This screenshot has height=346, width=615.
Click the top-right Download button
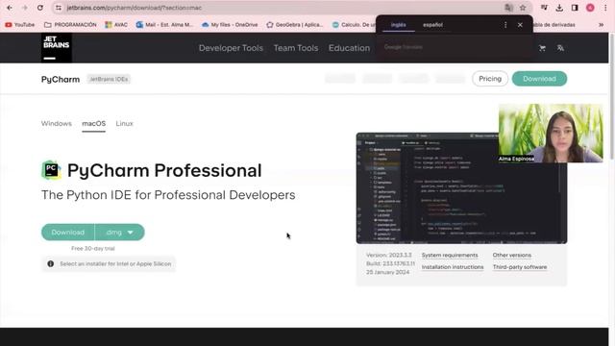539,79
